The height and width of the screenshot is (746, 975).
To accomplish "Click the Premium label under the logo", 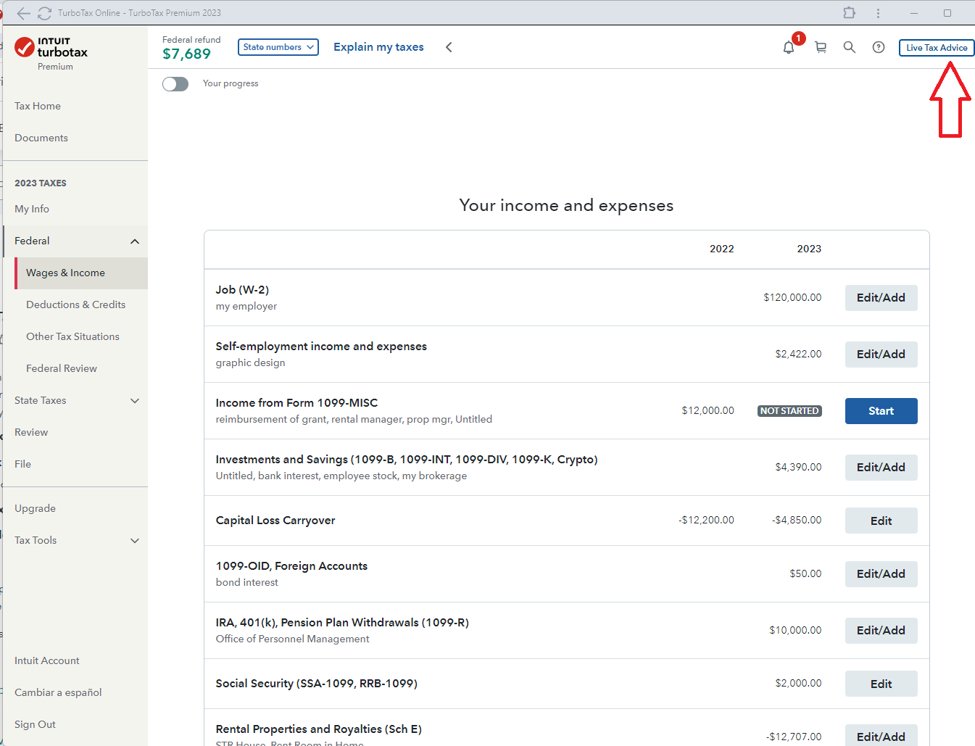I will [55, 67].
